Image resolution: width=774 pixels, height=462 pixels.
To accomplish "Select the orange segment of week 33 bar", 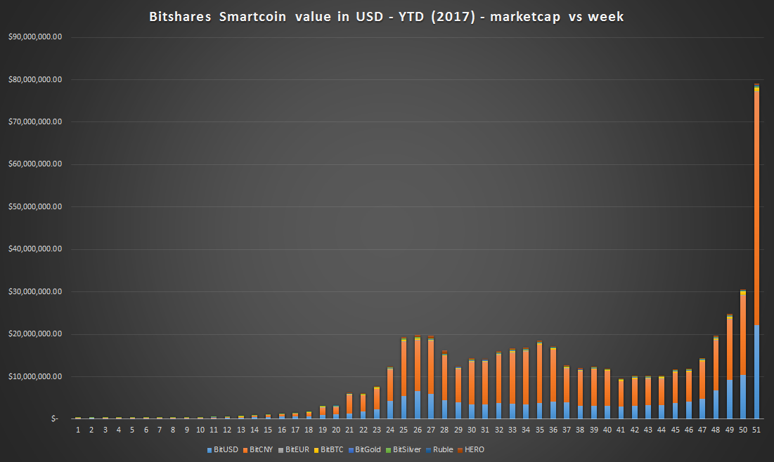I will (512, 378).
